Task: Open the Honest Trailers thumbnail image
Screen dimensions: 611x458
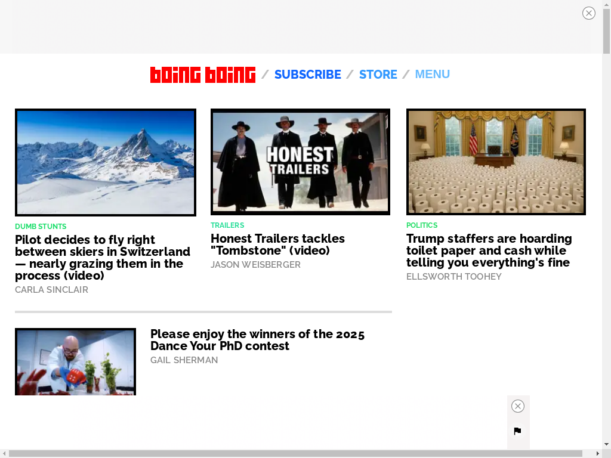Action: pyautogui.click(x=301, y=162)
